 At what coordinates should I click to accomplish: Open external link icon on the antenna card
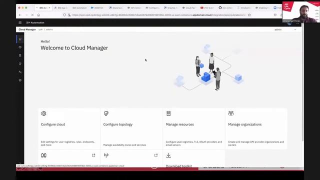(x=156, y=155)
